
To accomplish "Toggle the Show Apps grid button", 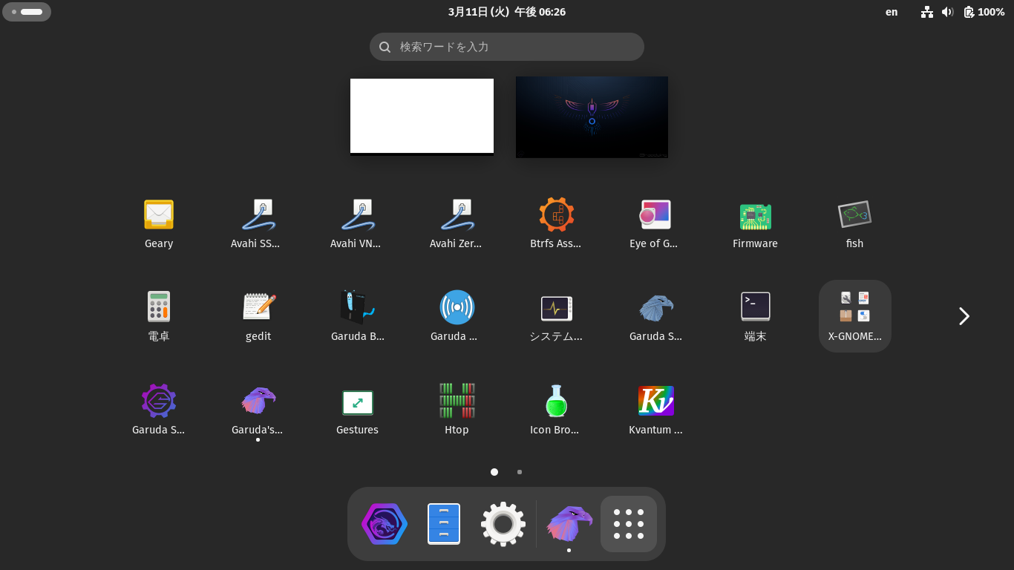I will [629, 524].
